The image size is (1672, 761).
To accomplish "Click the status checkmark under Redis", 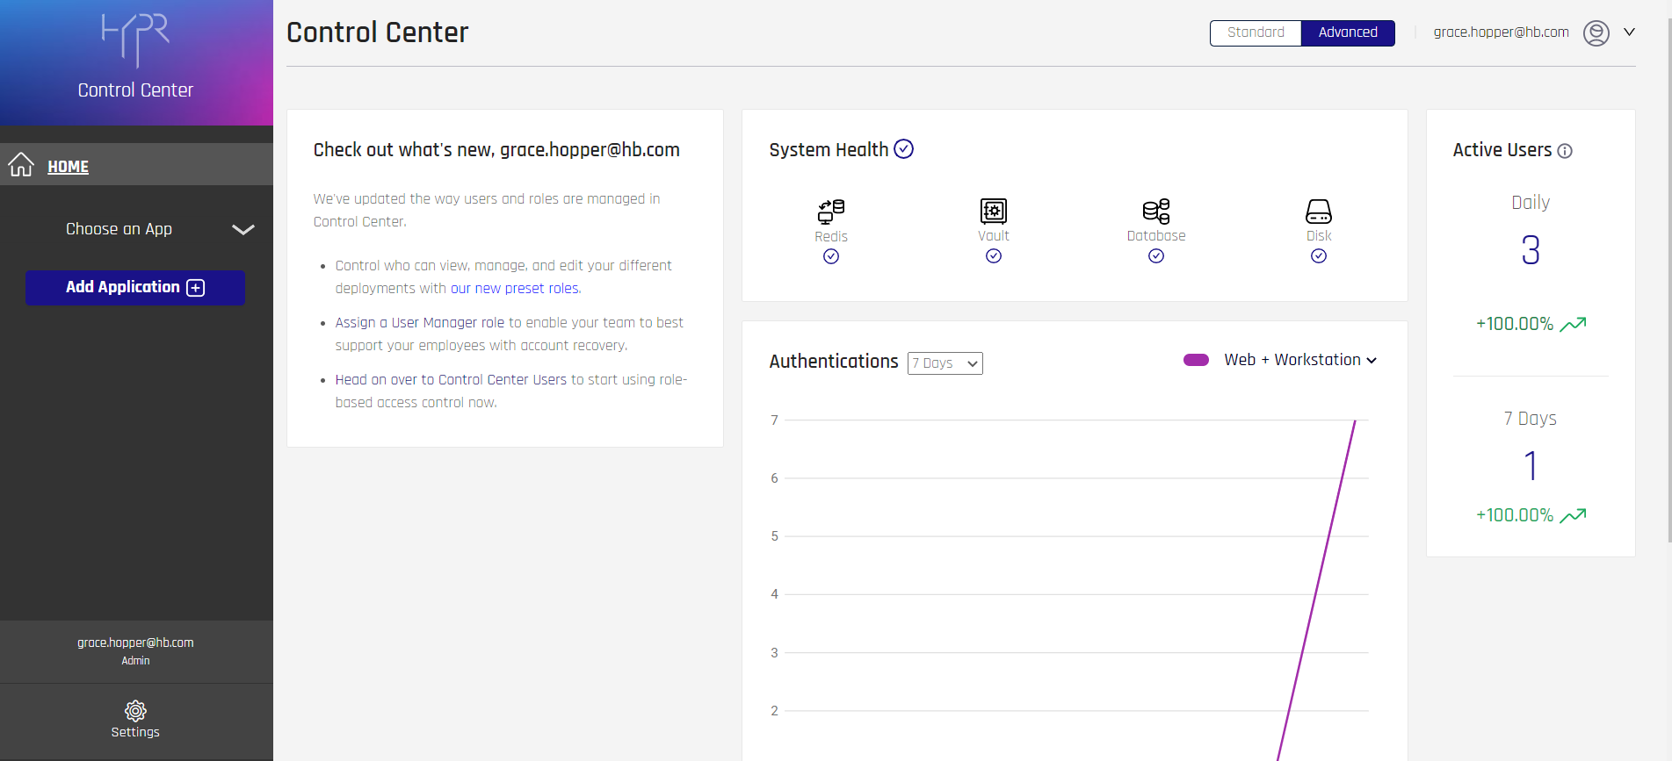I will coord(831,256).
